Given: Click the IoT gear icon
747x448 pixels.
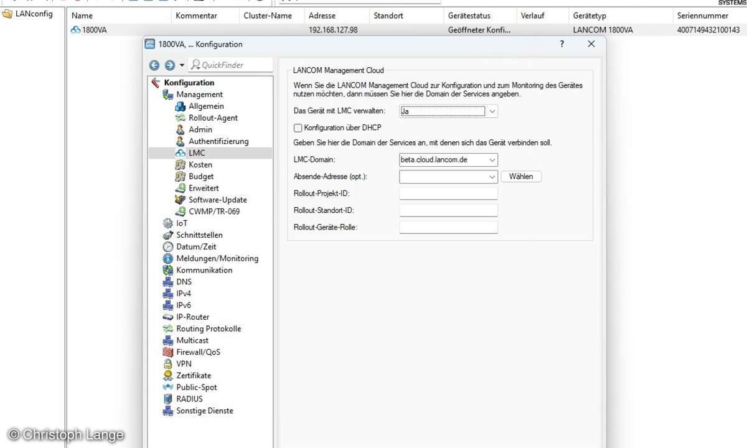Looking at the screenshot, I should [x=167, y=223].
